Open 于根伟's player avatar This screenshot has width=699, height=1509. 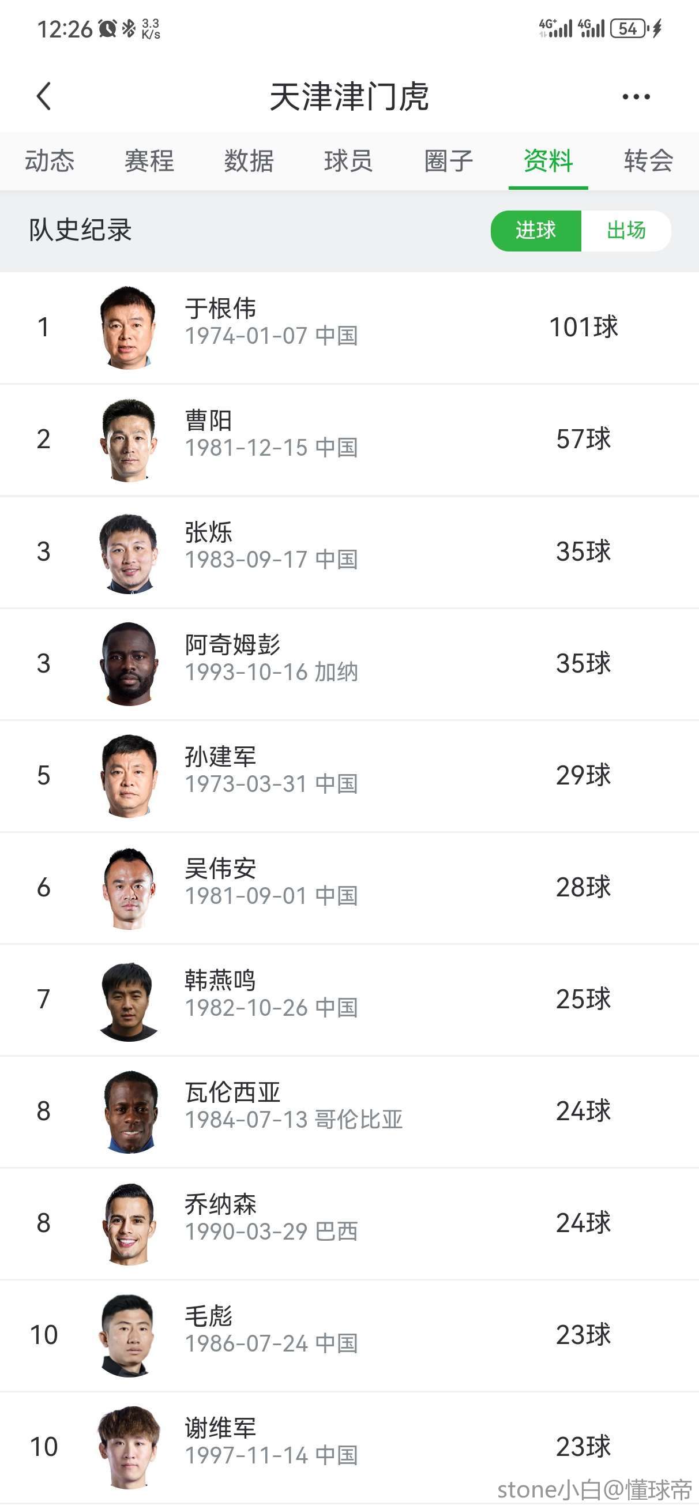[x=129, y=328]
